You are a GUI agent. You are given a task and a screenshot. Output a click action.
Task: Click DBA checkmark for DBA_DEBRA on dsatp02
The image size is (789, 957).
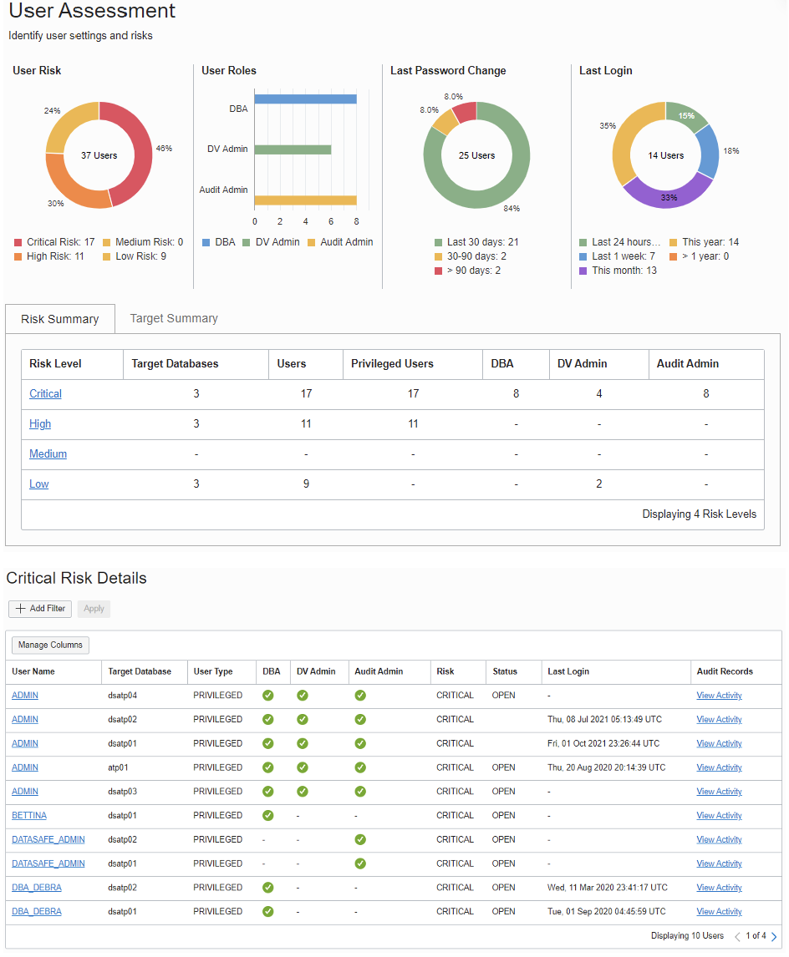pyautogui.click(x=268, y=888)
